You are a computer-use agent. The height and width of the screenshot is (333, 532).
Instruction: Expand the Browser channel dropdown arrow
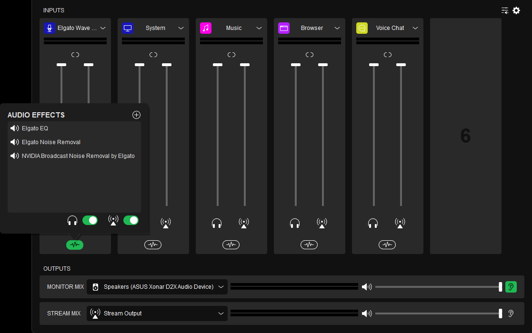pyautogui.click(x=337, y=28)
